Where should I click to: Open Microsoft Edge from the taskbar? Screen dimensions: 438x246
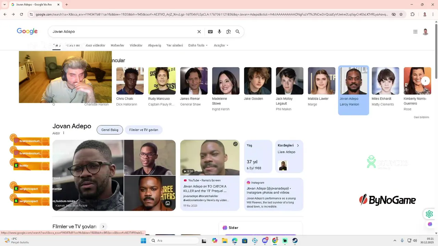[234, 241]
